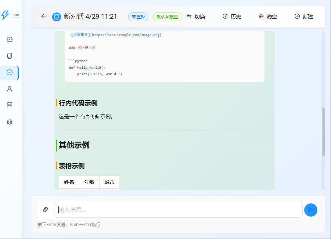This screenshot has height=239, width=331.
Task: Click the 其他示例 heading
Action: tap(74, 145)
